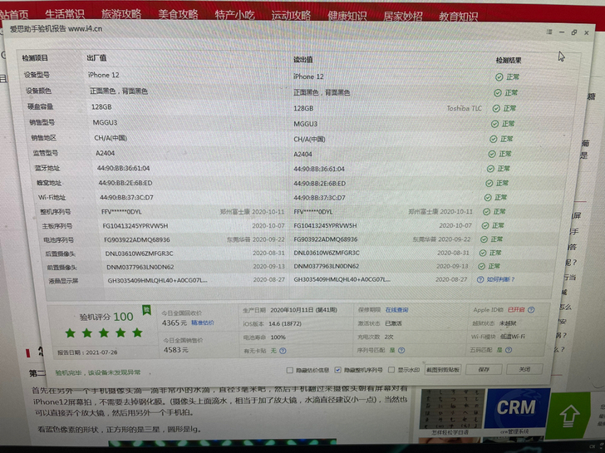Click green check icon in 后置摄像头 row
Screen dimensions: 605x453
click(x=483, y=254)
